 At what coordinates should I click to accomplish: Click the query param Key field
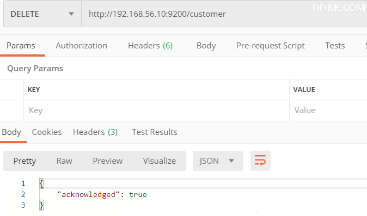coord(156,110)
